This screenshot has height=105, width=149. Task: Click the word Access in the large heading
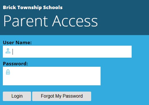75,21
